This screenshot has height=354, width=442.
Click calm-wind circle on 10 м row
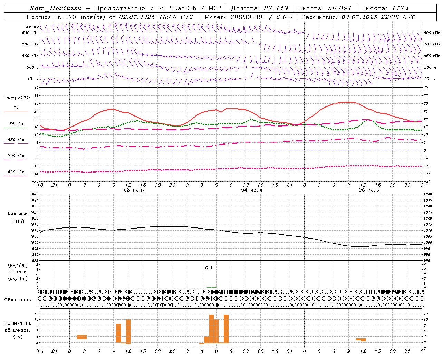(x=246, y=78)
